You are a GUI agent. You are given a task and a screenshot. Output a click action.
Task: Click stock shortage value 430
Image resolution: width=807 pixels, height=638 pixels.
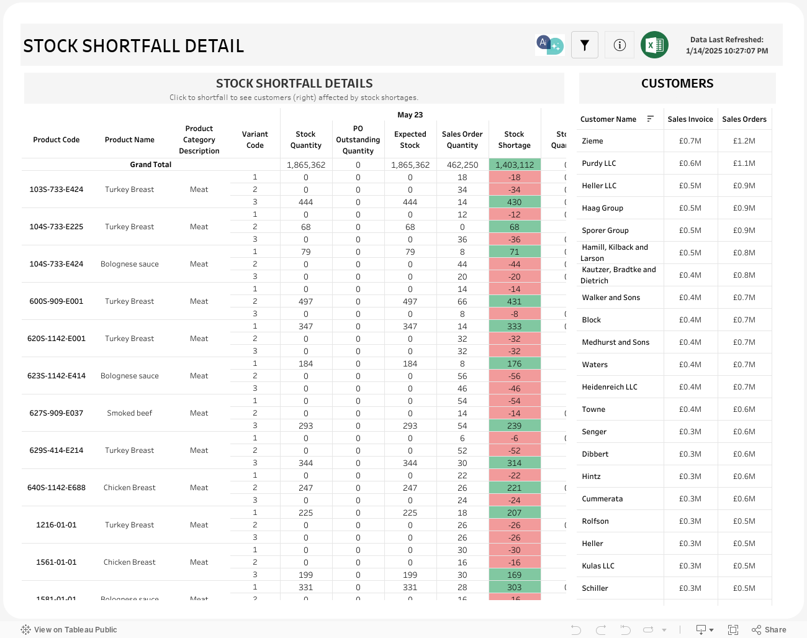pyautogui.click(x=515, y=202)
